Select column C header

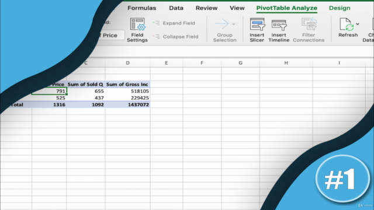point(86,63)
